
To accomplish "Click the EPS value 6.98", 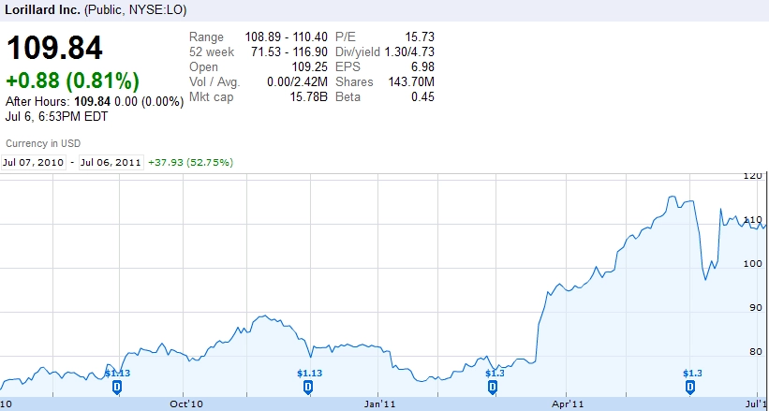I will (x=423, y=66).
